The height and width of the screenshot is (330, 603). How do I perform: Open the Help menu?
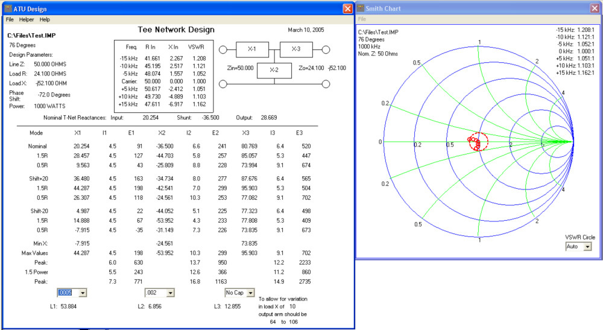tap(45, 19)
